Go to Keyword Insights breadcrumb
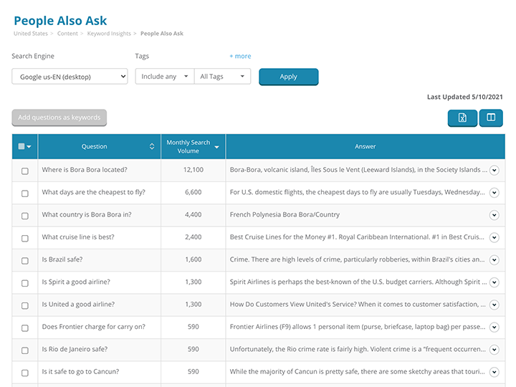 (109, 34)
